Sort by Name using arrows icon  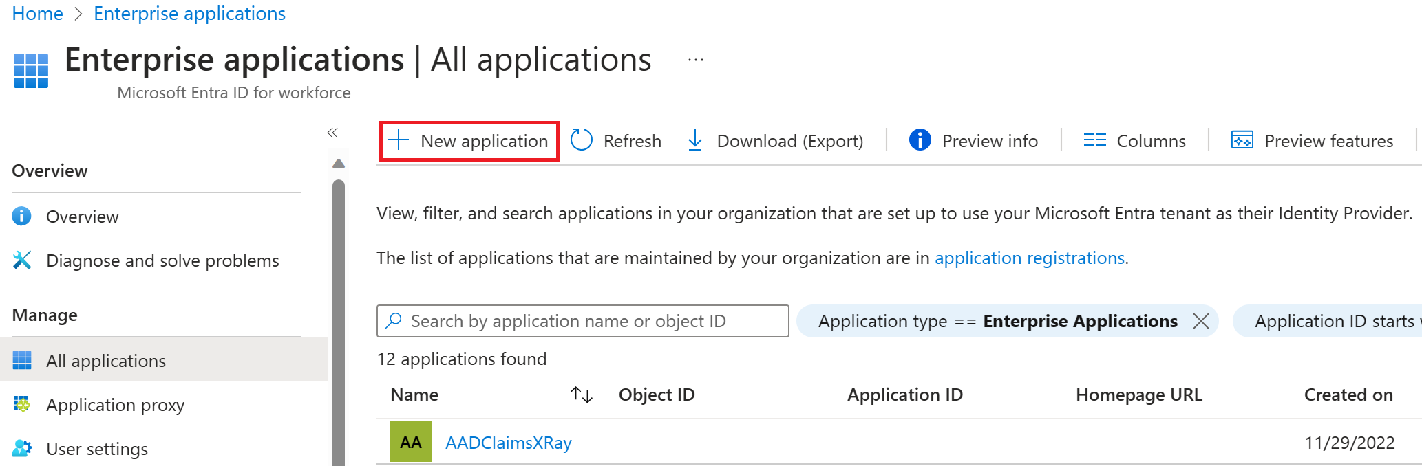tap(582, 395)
